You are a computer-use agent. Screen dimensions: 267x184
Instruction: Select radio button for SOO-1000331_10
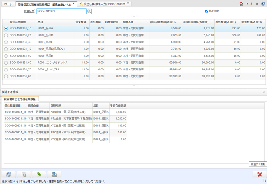click(x=6, y=29)
